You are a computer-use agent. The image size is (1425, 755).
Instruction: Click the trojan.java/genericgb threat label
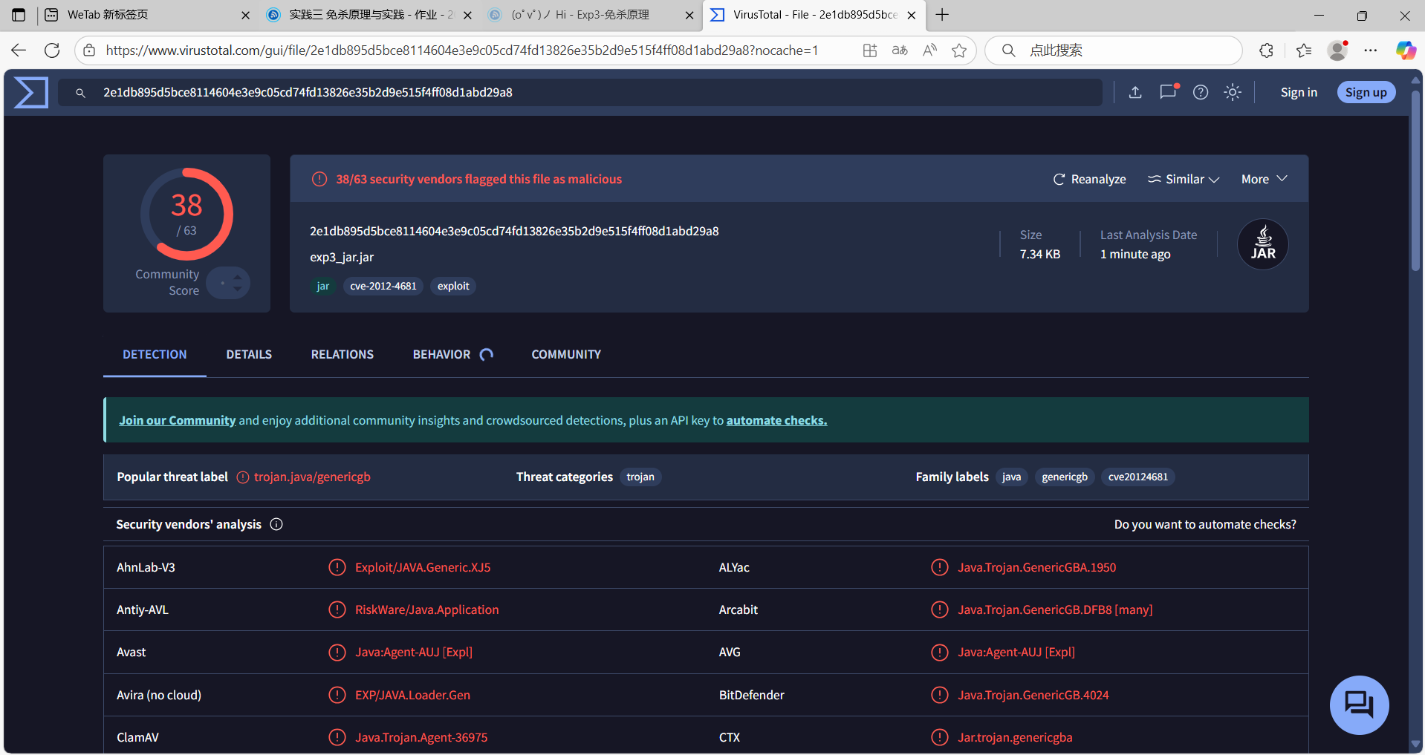[x=312, y=477]
